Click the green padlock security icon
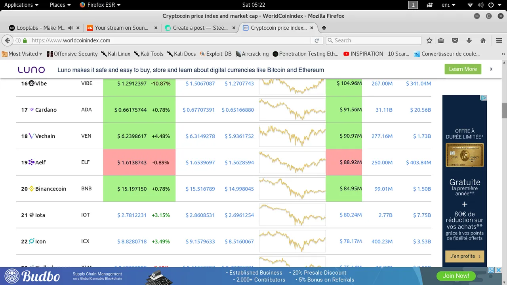This screenshot has width=507, height=285. (25, 40)
